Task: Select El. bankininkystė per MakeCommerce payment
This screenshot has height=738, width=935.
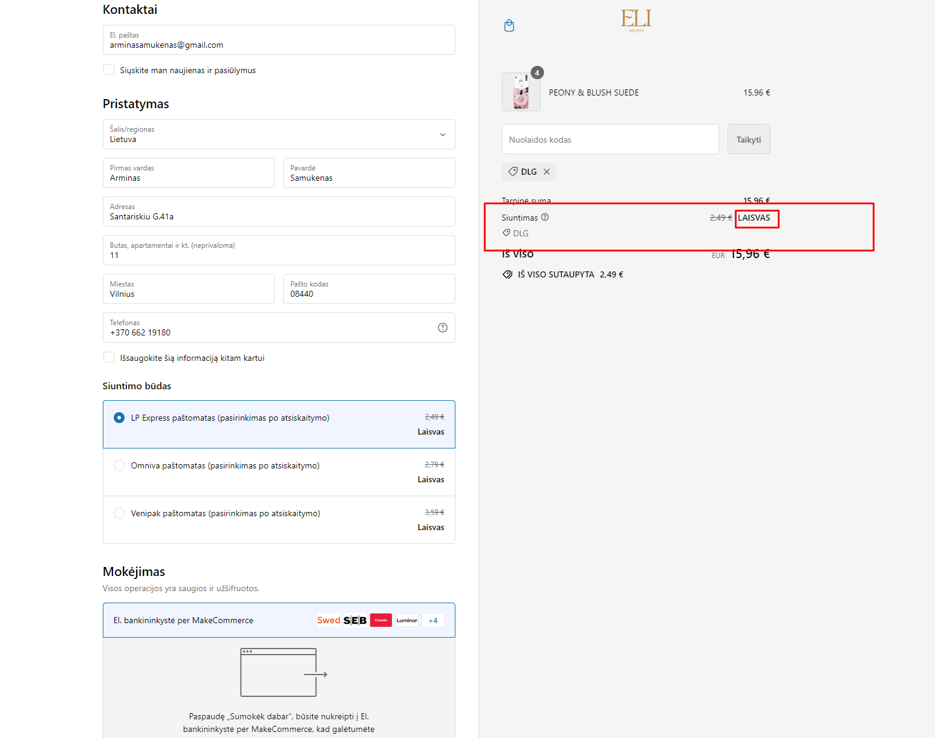Action: pyautogui.click(x=183, y=620)
